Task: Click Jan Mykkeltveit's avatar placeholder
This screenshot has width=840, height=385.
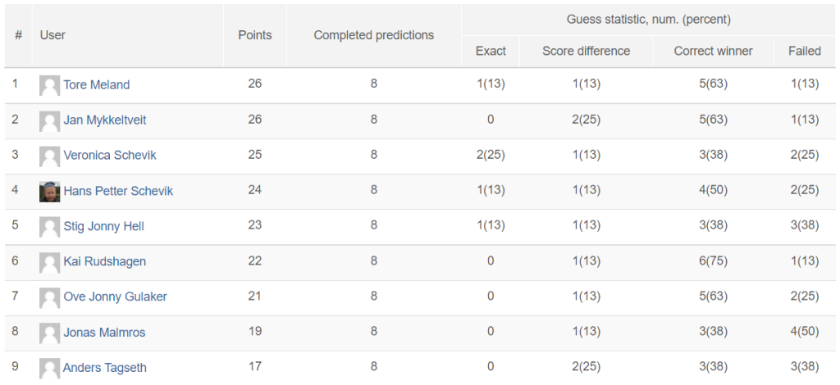Action: click(50, 121)
